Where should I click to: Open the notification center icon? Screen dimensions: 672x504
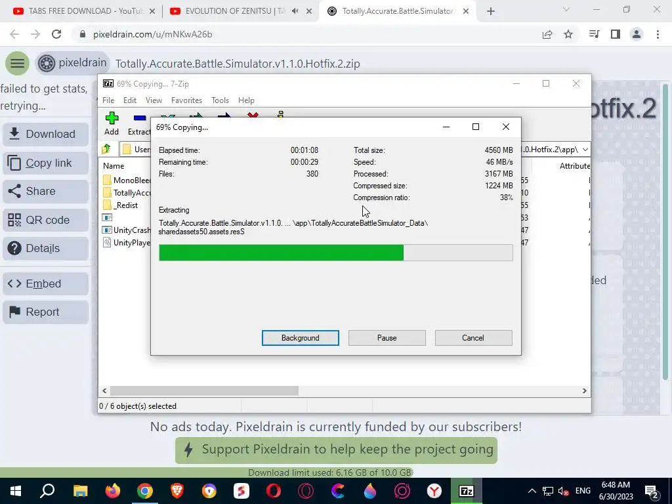click(x=652, y=491)
